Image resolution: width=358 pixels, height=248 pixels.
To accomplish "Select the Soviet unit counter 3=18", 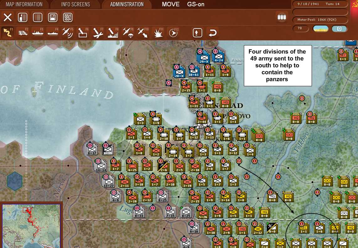I will tap(139, 181).
